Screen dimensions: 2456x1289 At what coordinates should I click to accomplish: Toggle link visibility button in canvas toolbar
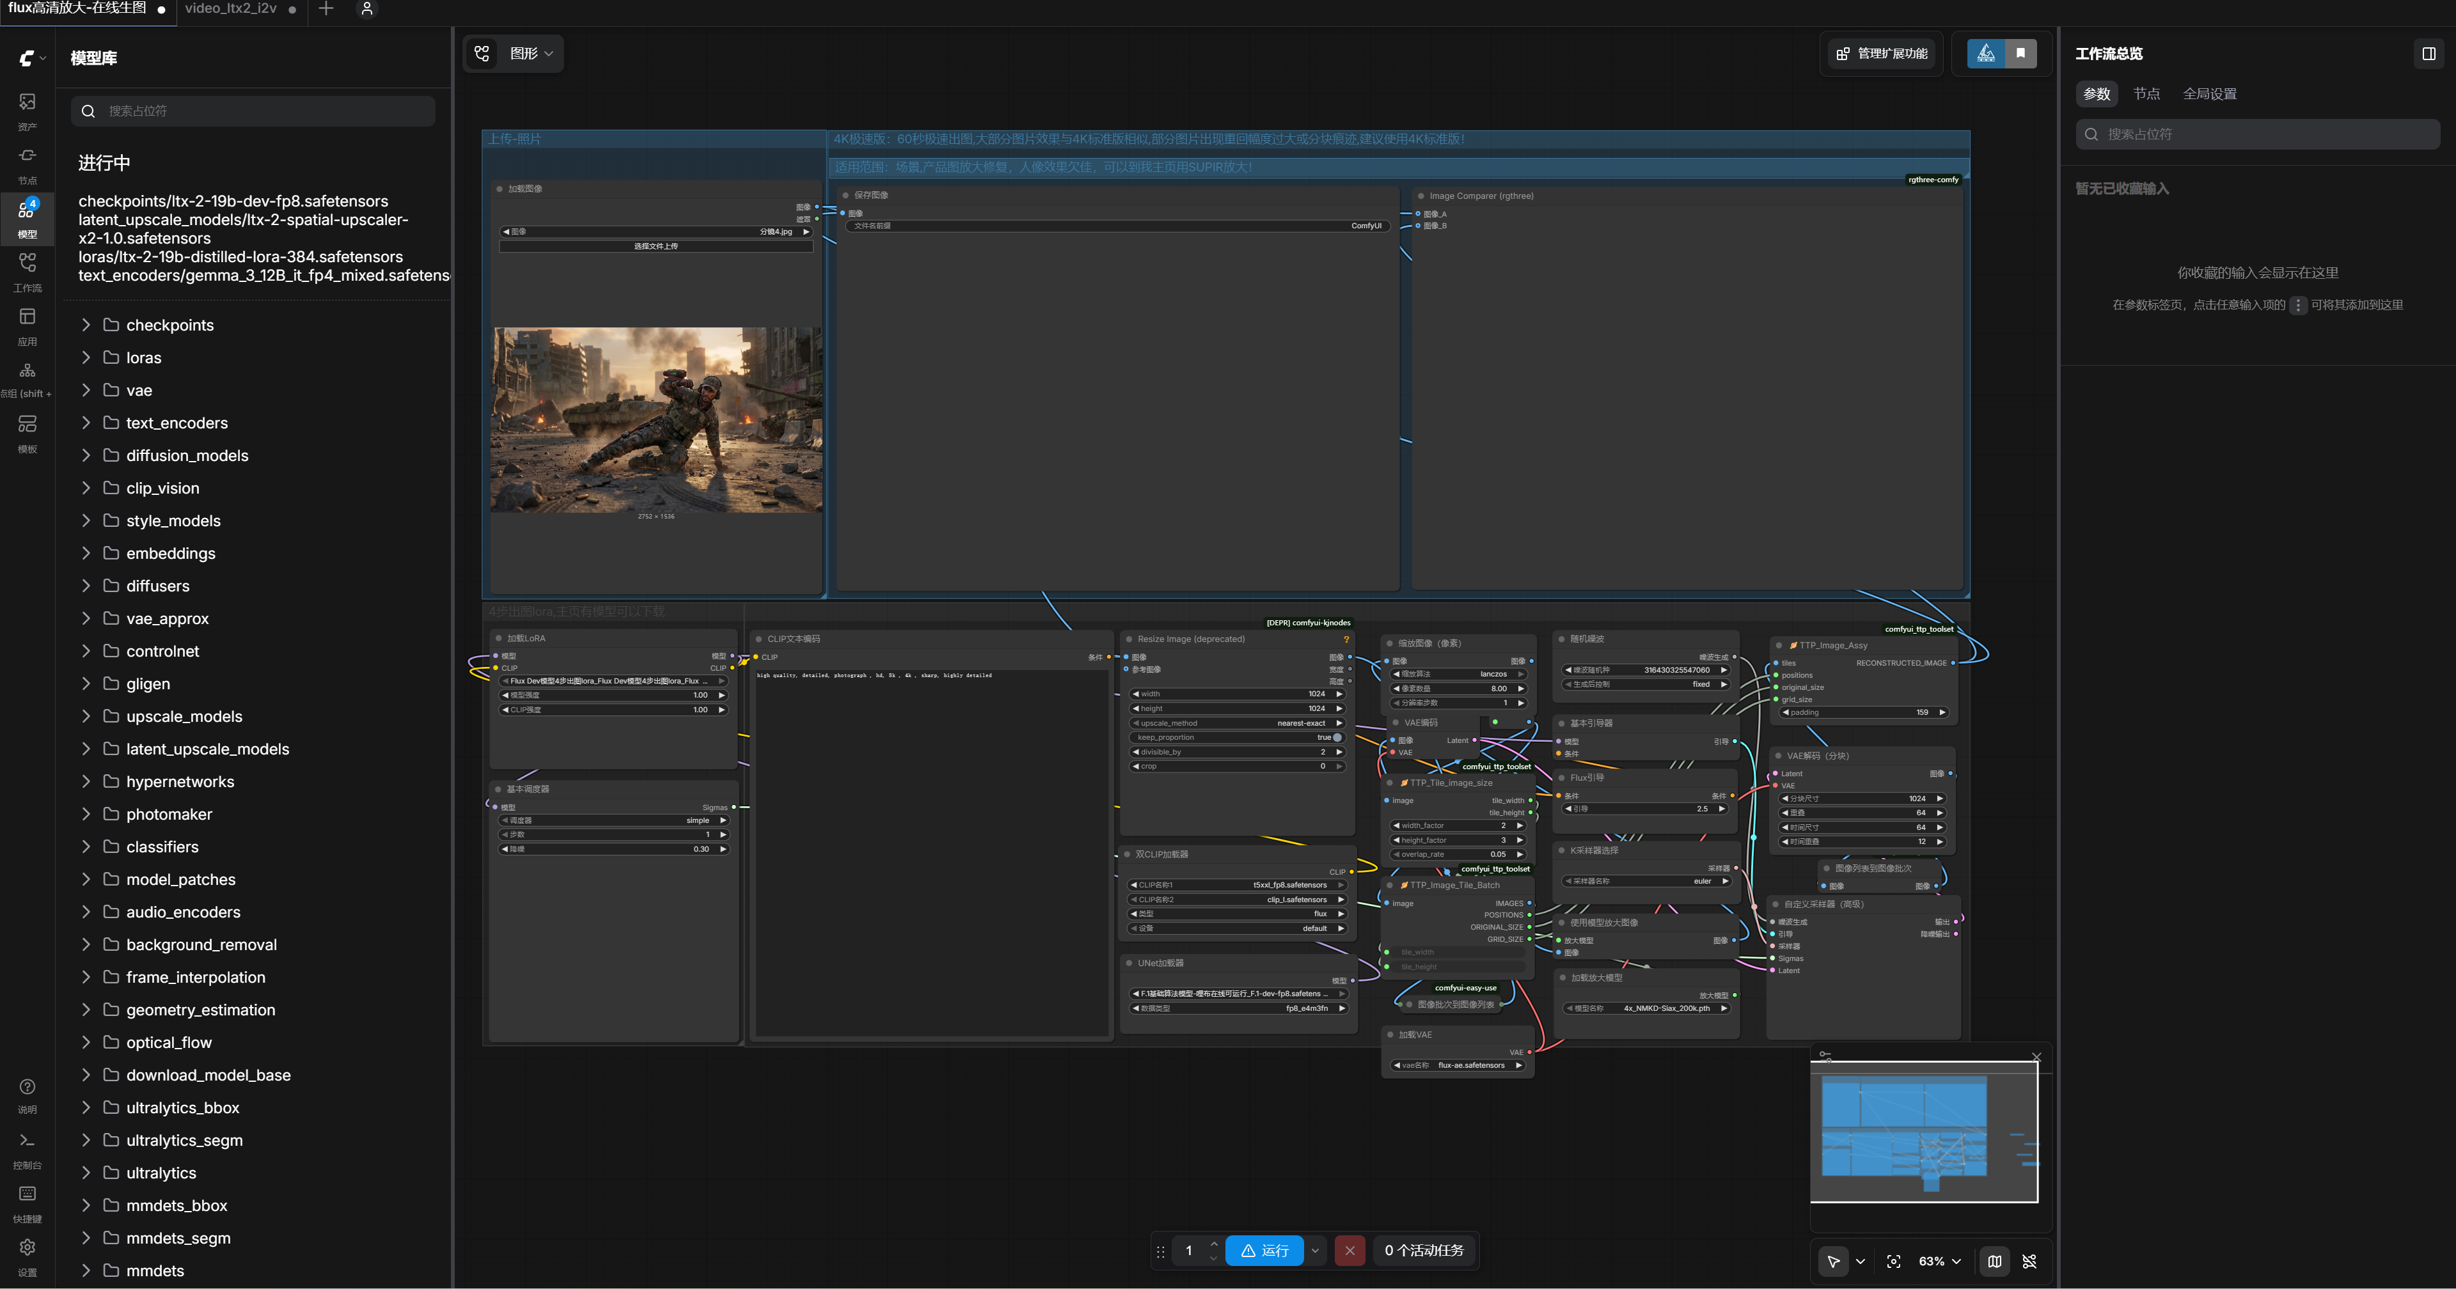2030,1262
